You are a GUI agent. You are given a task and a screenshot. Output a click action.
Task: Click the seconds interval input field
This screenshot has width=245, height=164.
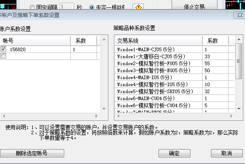coord(67,6)
